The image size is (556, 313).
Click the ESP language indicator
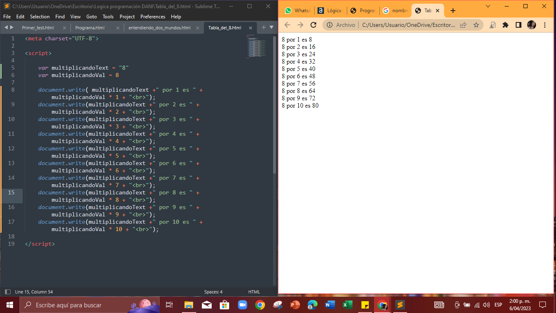click(x=498, y=305)
